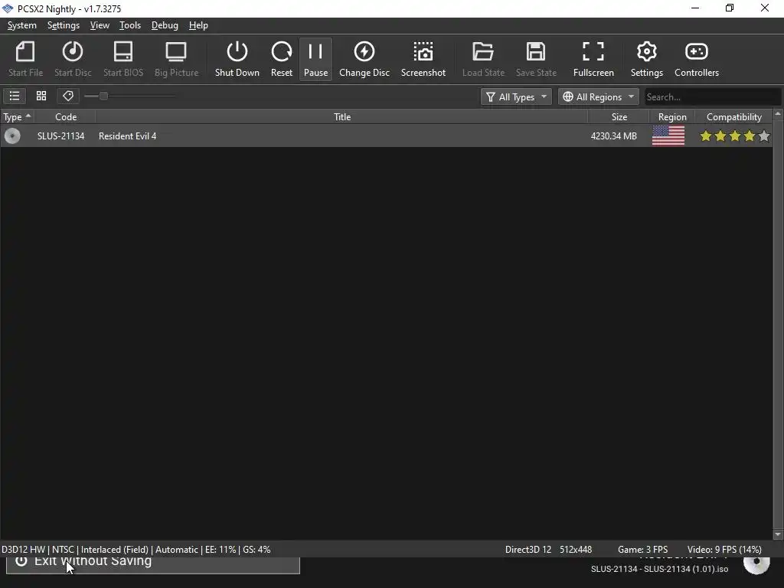Click the Start Disc icon

click(x=73, y=59)
